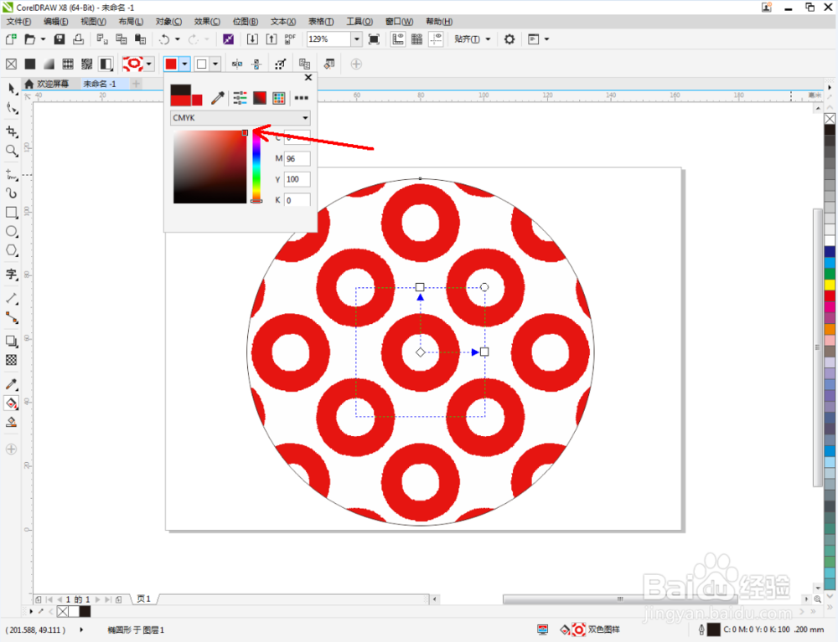Image resolution: width=838 pixels, height=642 pixels.
Task: Pick a shade in the color field
Action: click(210, 167)
